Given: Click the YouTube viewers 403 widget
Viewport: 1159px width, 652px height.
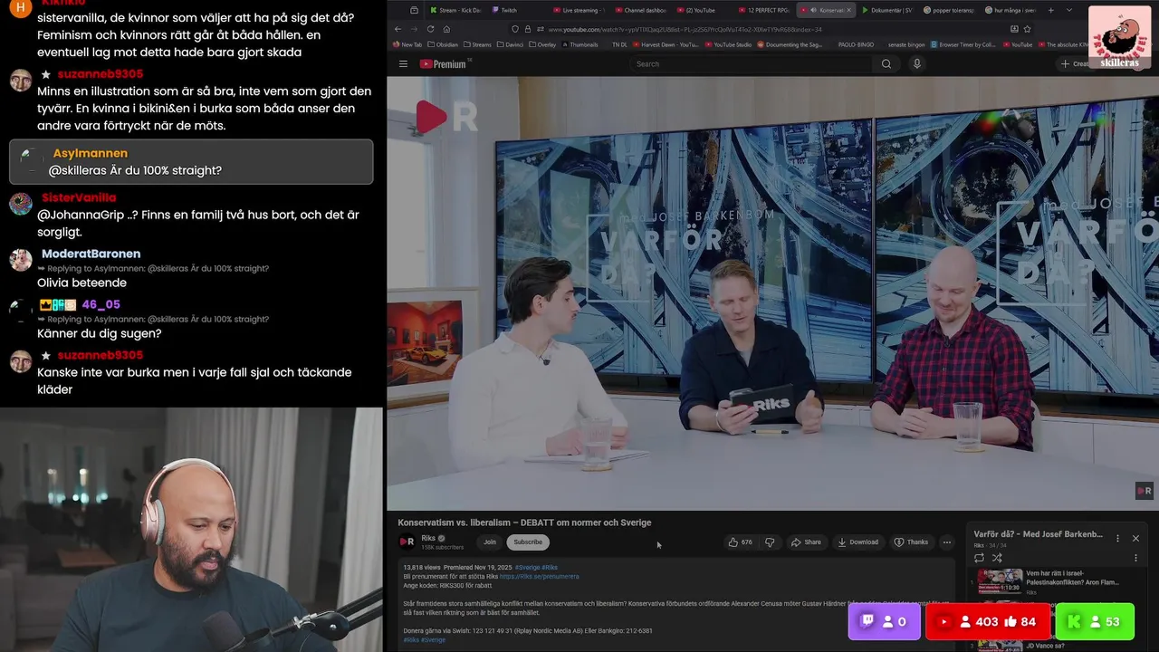Looking at the screenshot, I should (x=988, y=622).
